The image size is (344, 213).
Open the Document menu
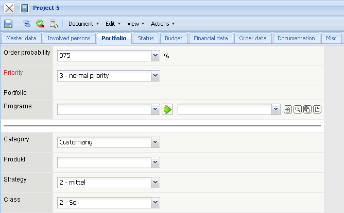83,24
